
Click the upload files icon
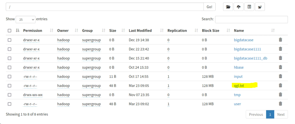point(239,7)
